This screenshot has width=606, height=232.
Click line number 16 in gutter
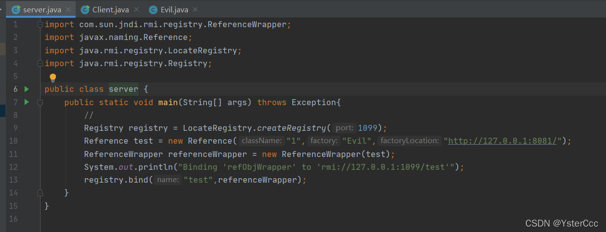tap(13, 218)
